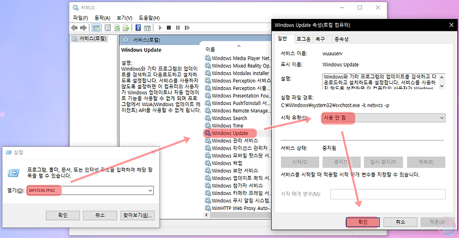Click the 계속(R) service button
This screenshot has width=459, height=238.
click(x=426, y=162)
